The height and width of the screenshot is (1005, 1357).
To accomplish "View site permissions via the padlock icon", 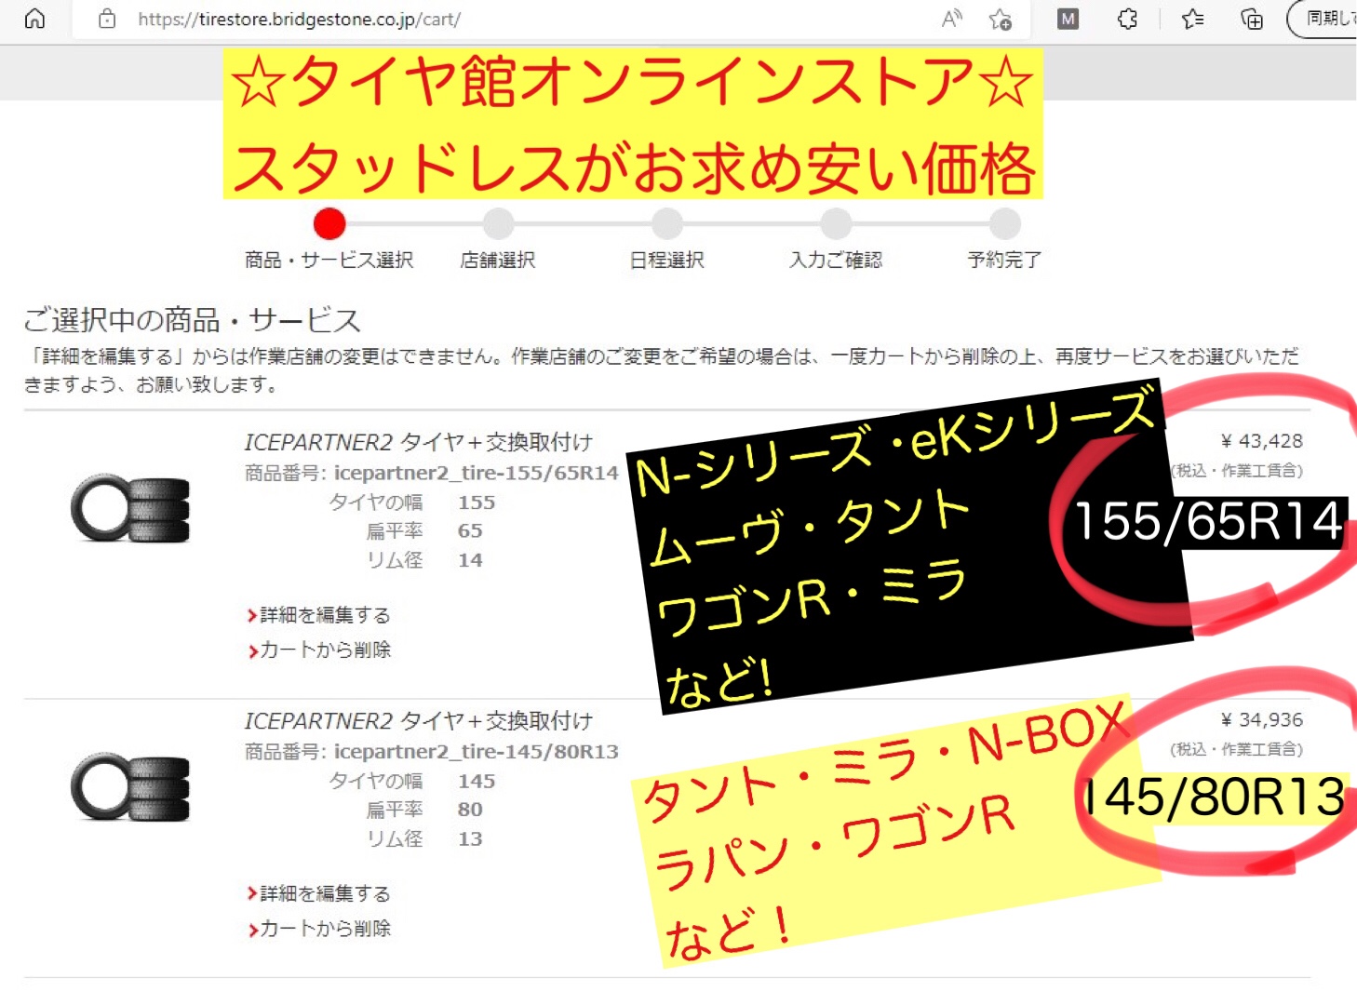I will 106,19.
